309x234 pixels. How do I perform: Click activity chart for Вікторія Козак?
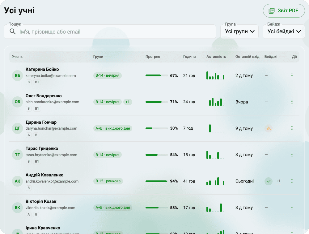coord(215,208)
